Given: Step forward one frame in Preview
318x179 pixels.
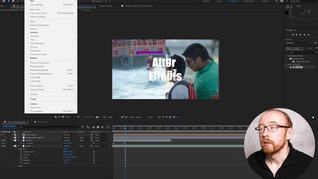Looking at the screenshot, I should [x=305, y=35].
